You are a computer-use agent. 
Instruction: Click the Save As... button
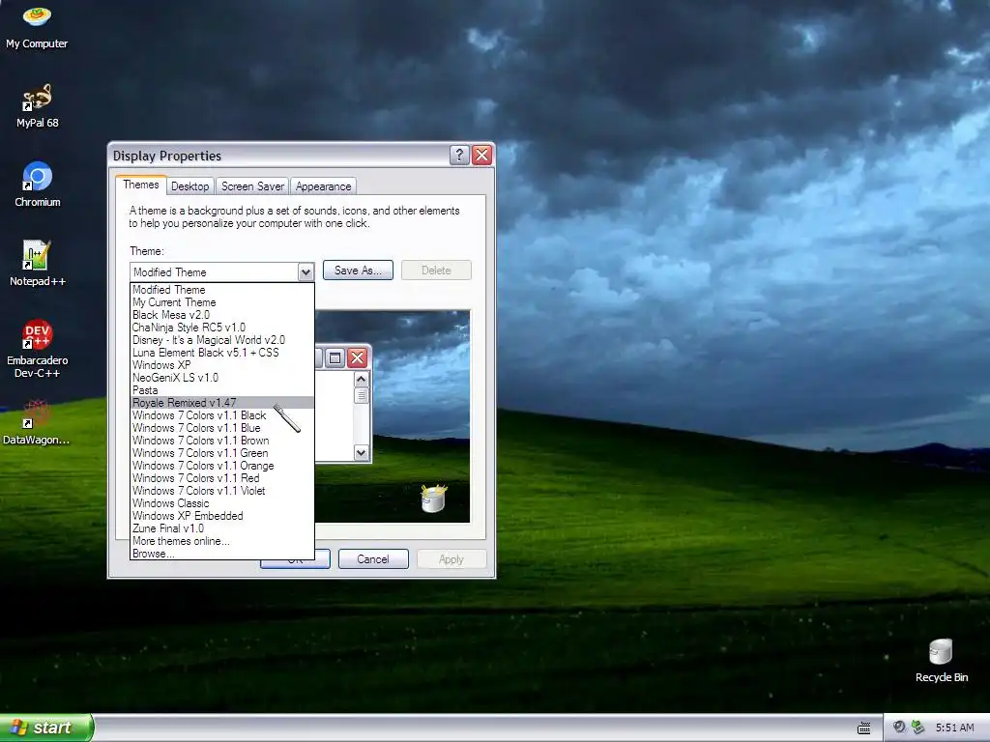click(x=358, y=271)
